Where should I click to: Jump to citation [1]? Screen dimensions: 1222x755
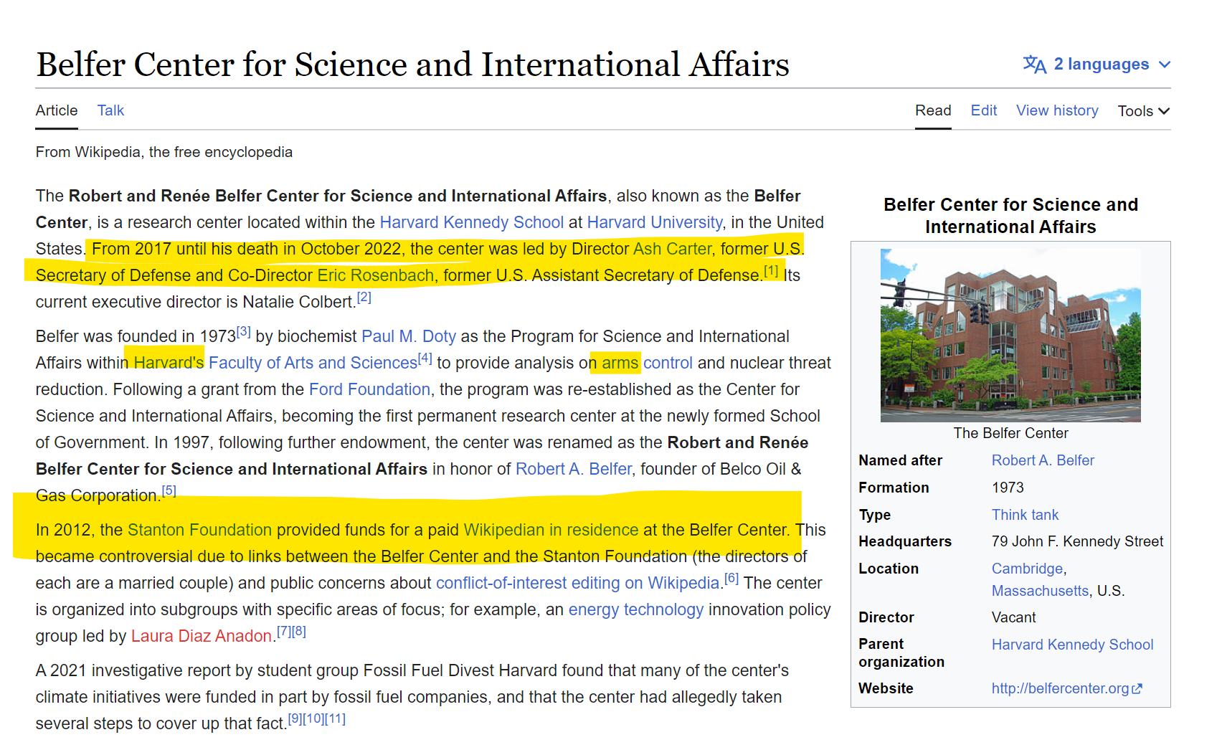tap(771, 271)
